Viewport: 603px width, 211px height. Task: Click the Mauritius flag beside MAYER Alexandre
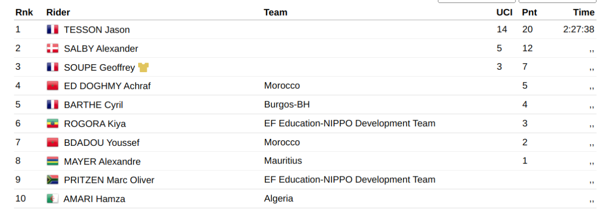(52, 161)
